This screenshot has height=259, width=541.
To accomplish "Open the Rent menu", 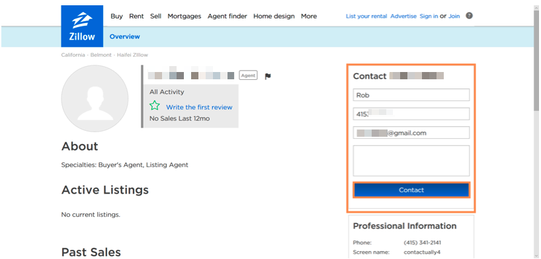I will click(x=136, y=17).
